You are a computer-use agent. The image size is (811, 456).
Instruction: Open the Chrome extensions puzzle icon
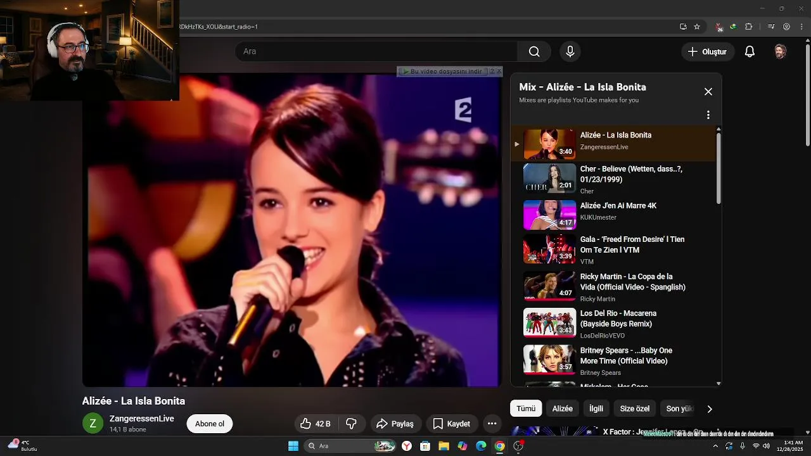click(x=749, y=27)
